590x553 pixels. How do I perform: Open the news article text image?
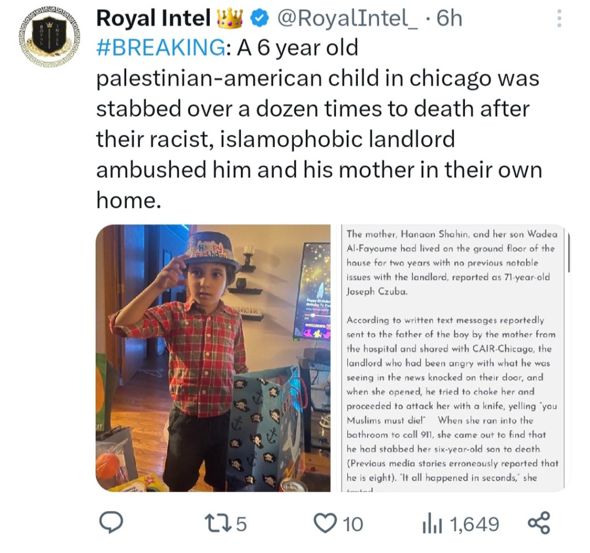[x=452, y=358]
